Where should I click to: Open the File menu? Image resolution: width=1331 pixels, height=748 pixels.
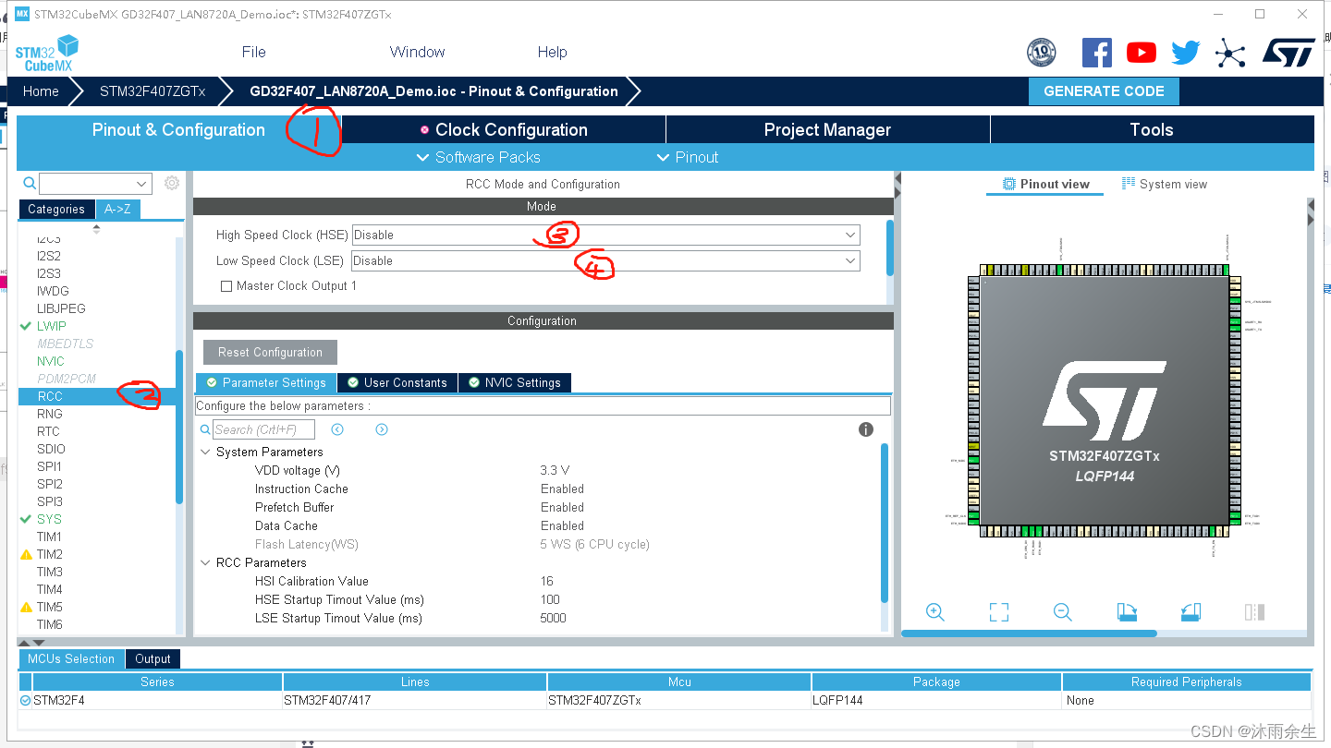click(x=253, y=53)
